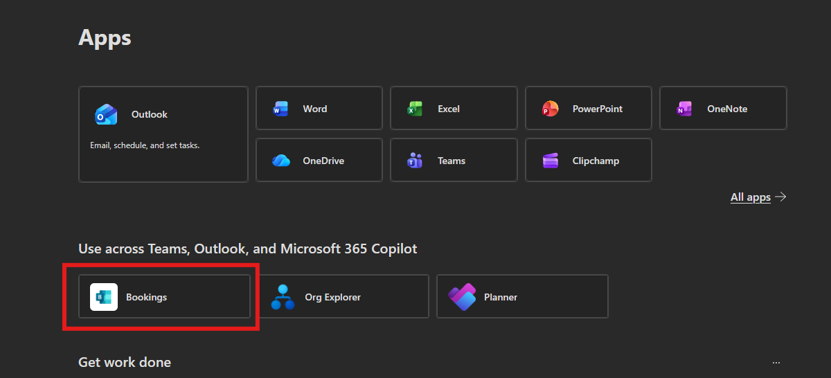Open the Org Explorer tile
The height and width of the screenshot is (378, 831).
(x=343, y=296)
